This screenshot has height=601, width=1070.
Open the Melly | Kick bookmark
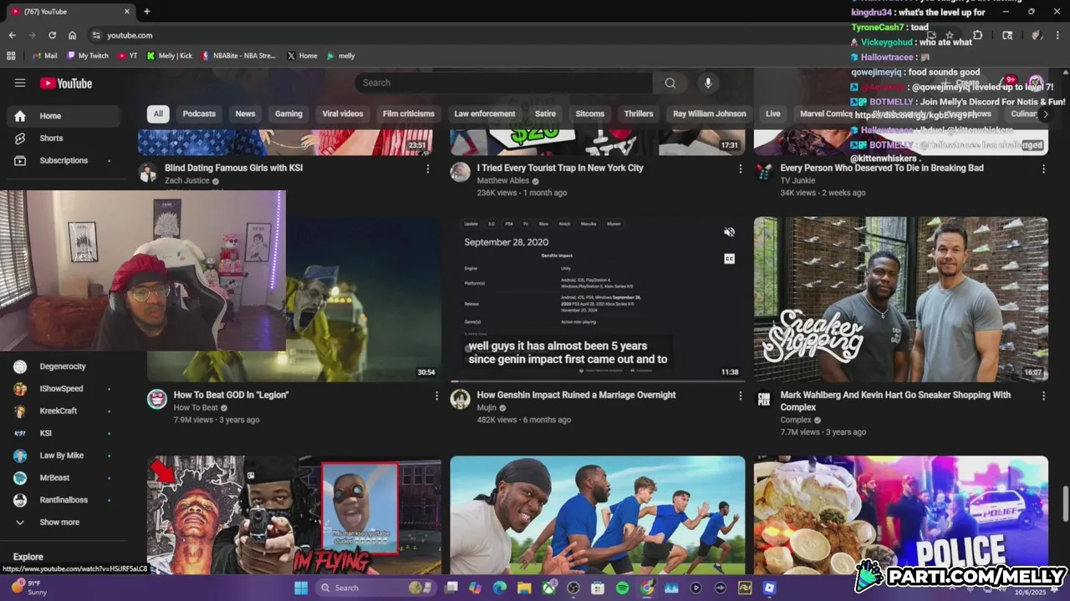[170, 56]
